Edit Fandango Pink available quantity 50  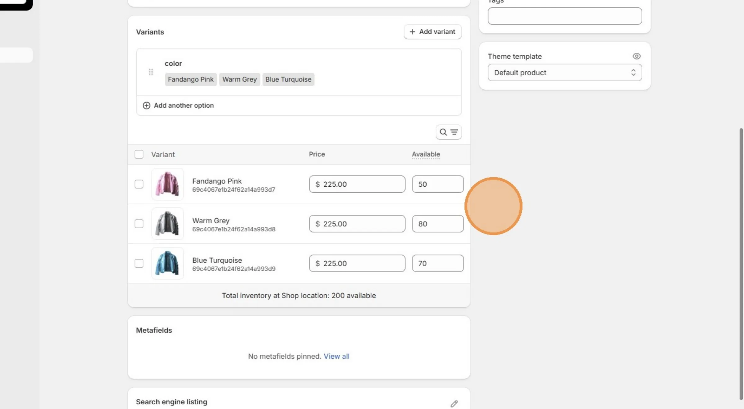pyautogui.click(x=438, y=184)
